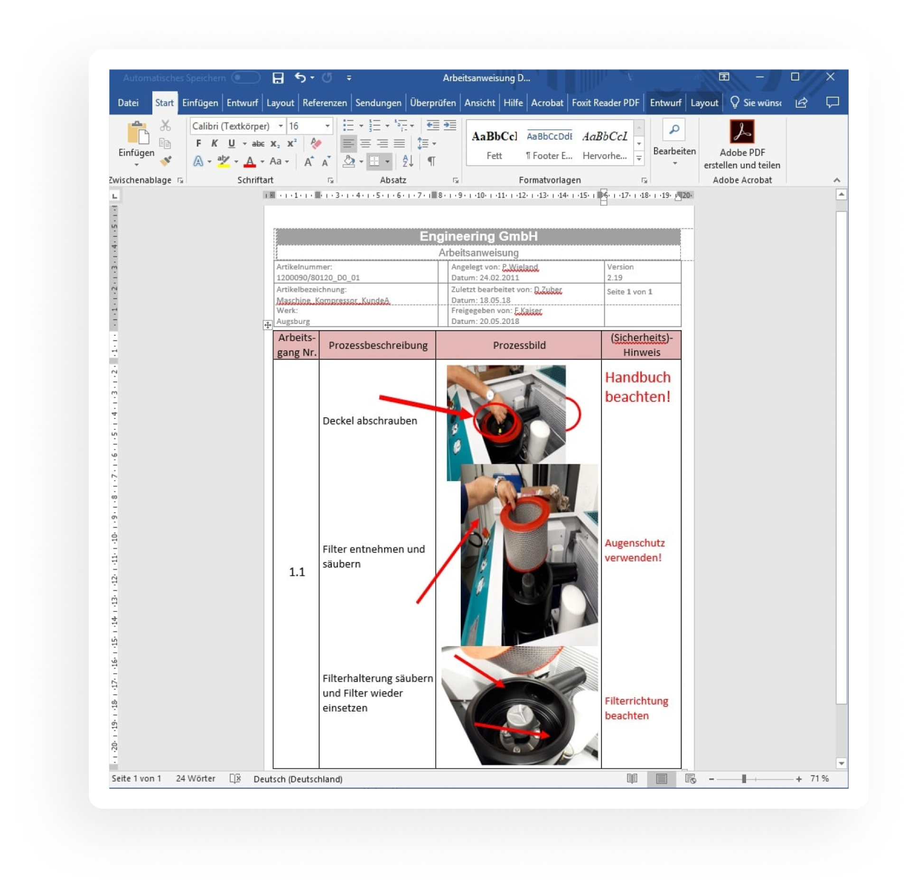
Task: Toggle italic formatting (K)
Action: click(215, 143)
